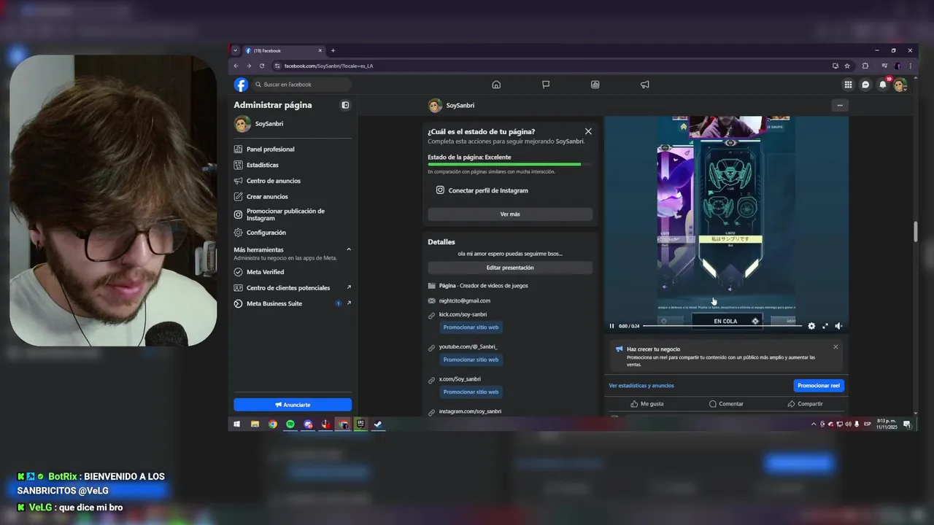The height and width of the screenshot is (525, 934).
Task: Open youtube.com/@_Sanbri_ link
Action: tap(468, 346)
